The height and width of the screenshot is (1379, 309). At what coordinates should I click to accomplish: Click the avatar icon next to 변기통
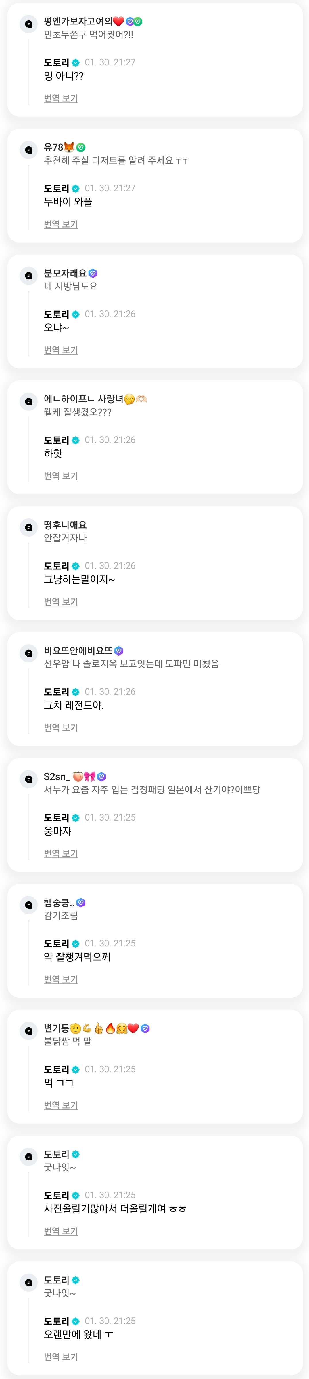[29, 1031]
